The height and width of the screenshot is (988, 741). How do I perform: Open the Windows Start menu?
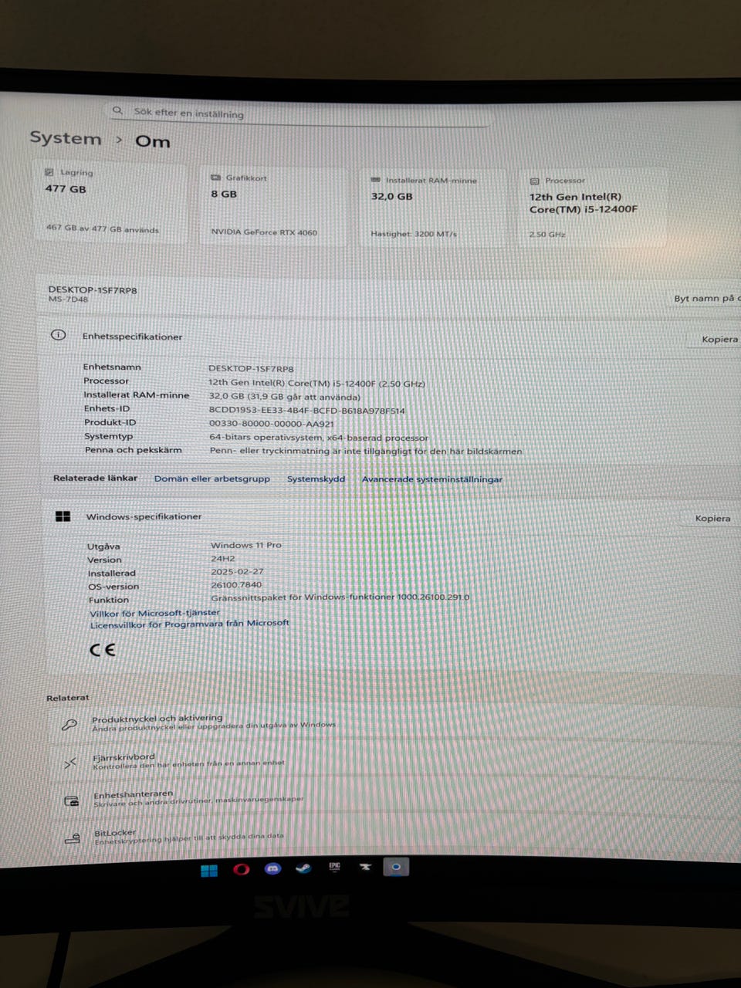(x=209, y=871)
